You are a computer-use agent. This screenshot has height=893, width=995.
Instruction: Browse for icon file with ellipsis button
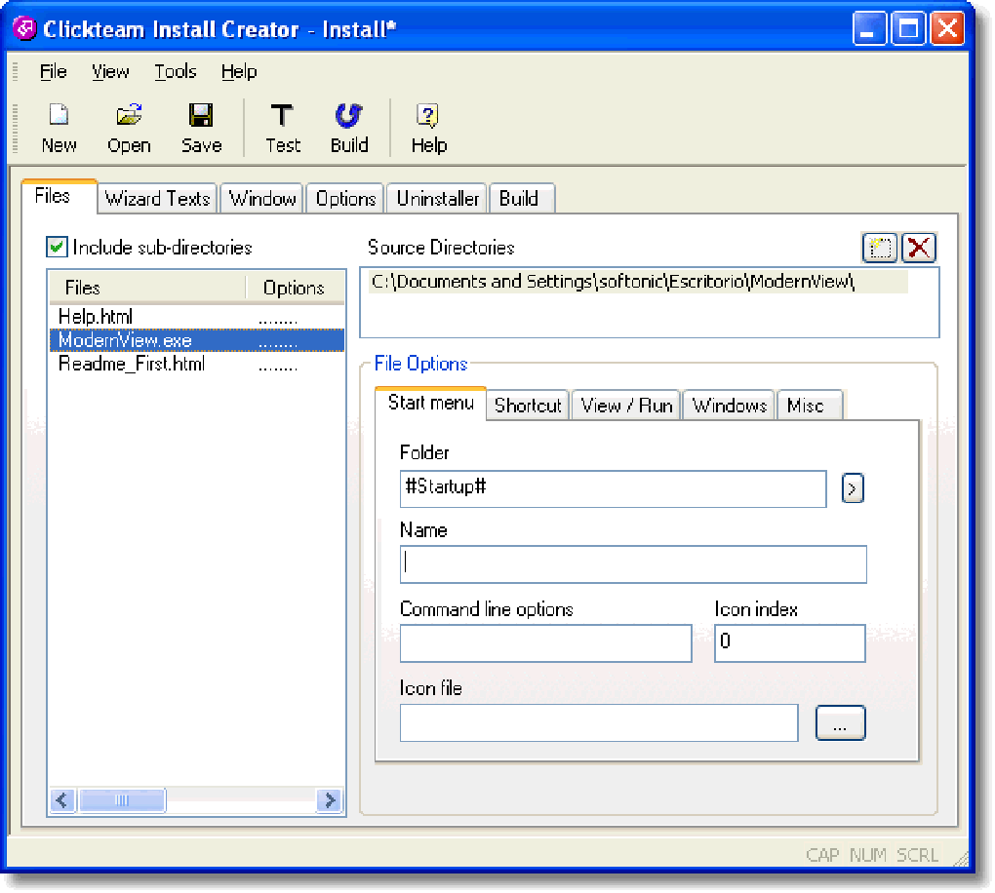pyautogui.click(x=840, y=723)
